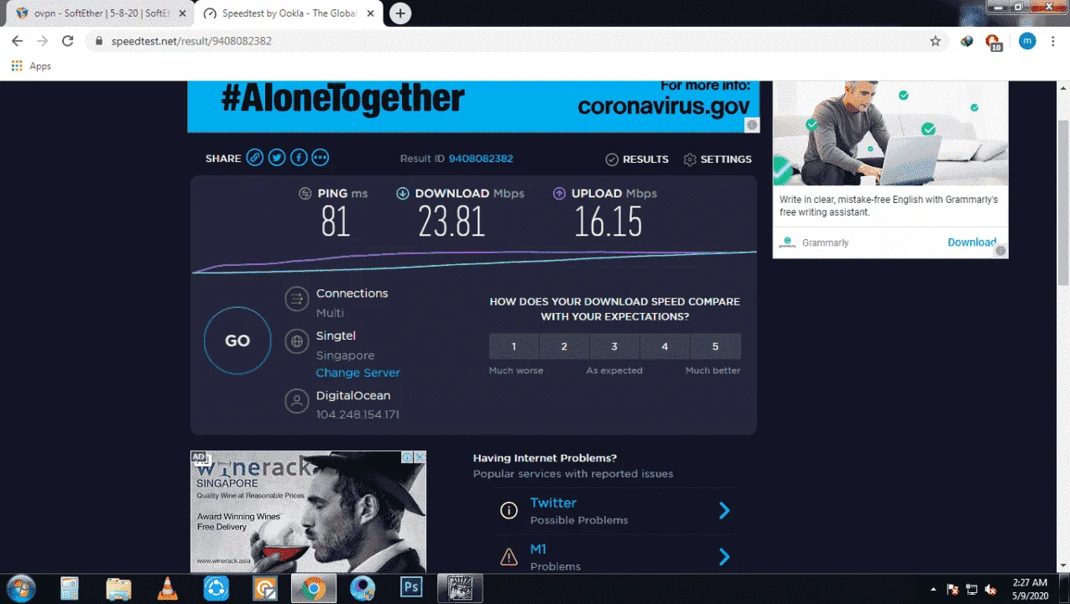The width and height of the screenshot is (1070, 604).
Task: Click the Connections mode icon
Action: 296,299
